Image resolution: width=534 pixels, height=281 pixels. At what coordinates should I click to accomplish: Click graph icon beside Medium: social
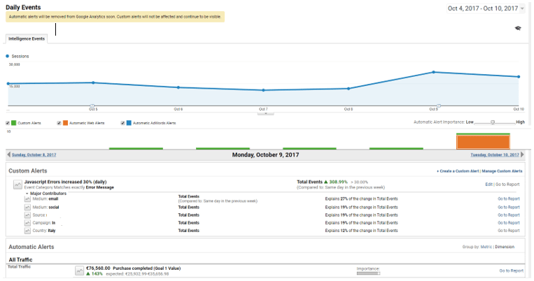coord(28,207)
